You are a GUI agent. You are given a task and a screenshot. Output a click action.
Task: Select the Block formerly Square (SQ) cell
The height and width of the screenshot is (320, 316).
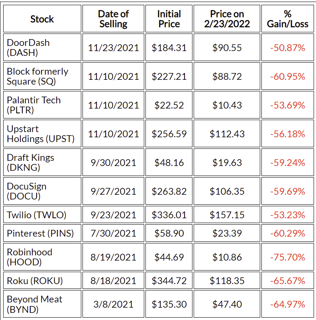click(x=42, y=76)
